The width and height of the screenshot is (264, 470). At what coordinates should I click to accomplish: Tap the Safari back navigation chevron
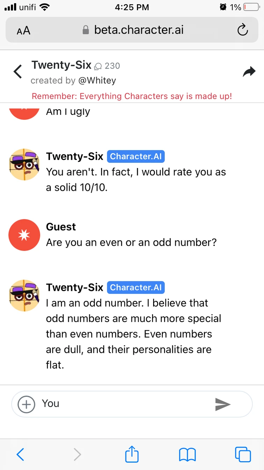20,454
